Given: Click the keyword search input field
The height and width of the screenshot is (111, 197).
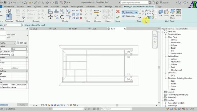Looking at the screenshot, I should pos(134,2).
